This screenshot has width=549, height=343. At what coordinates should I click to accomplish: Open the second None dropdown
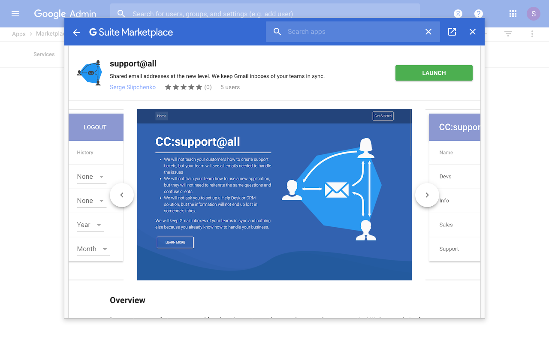pyautogui.click(x=91, y=201)
